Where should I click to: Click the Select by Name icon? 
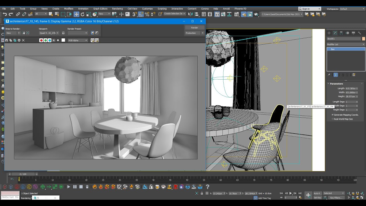click(57, 14)
